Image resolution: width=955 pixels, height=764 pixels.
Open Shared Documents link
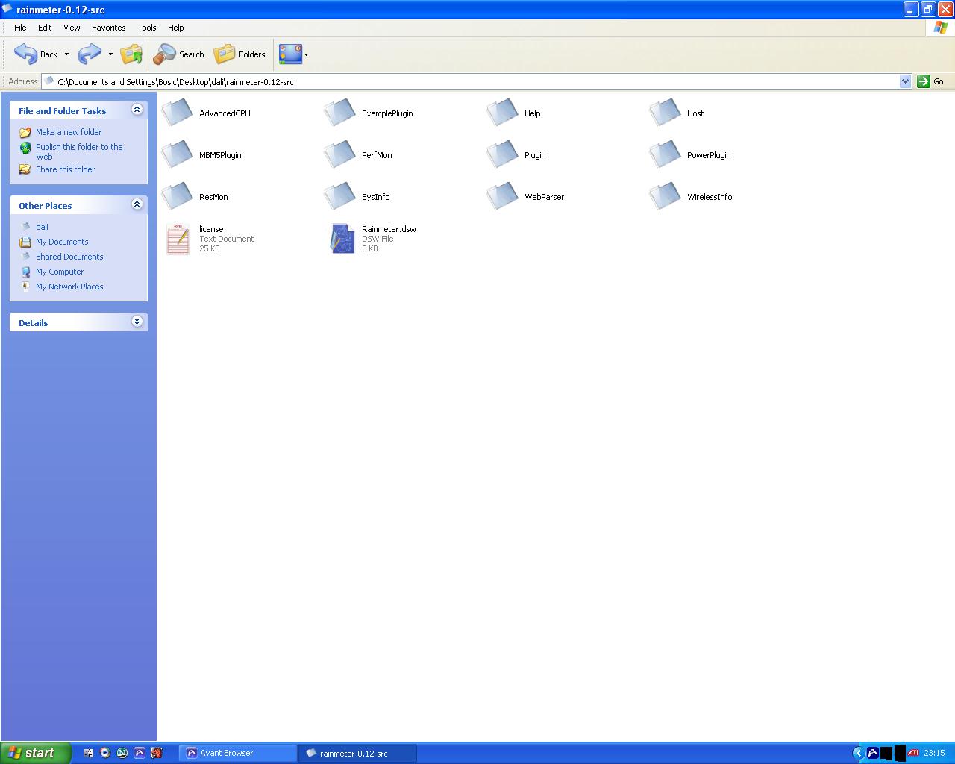[69, 257]
